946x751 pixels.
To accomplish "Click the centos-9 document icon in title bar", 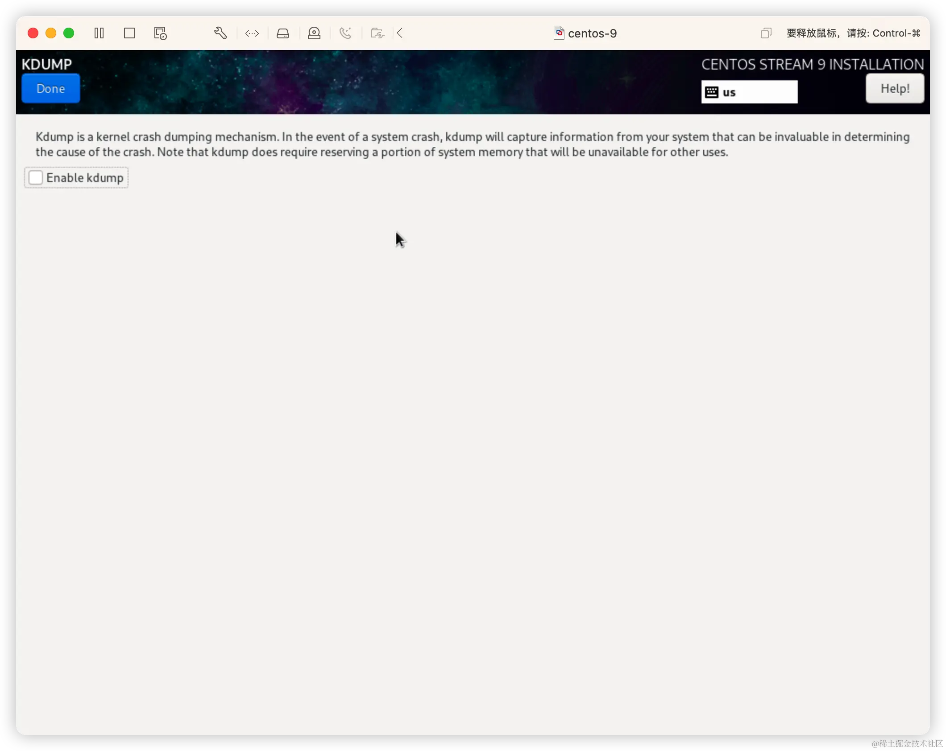I will [x=559, y=33].
